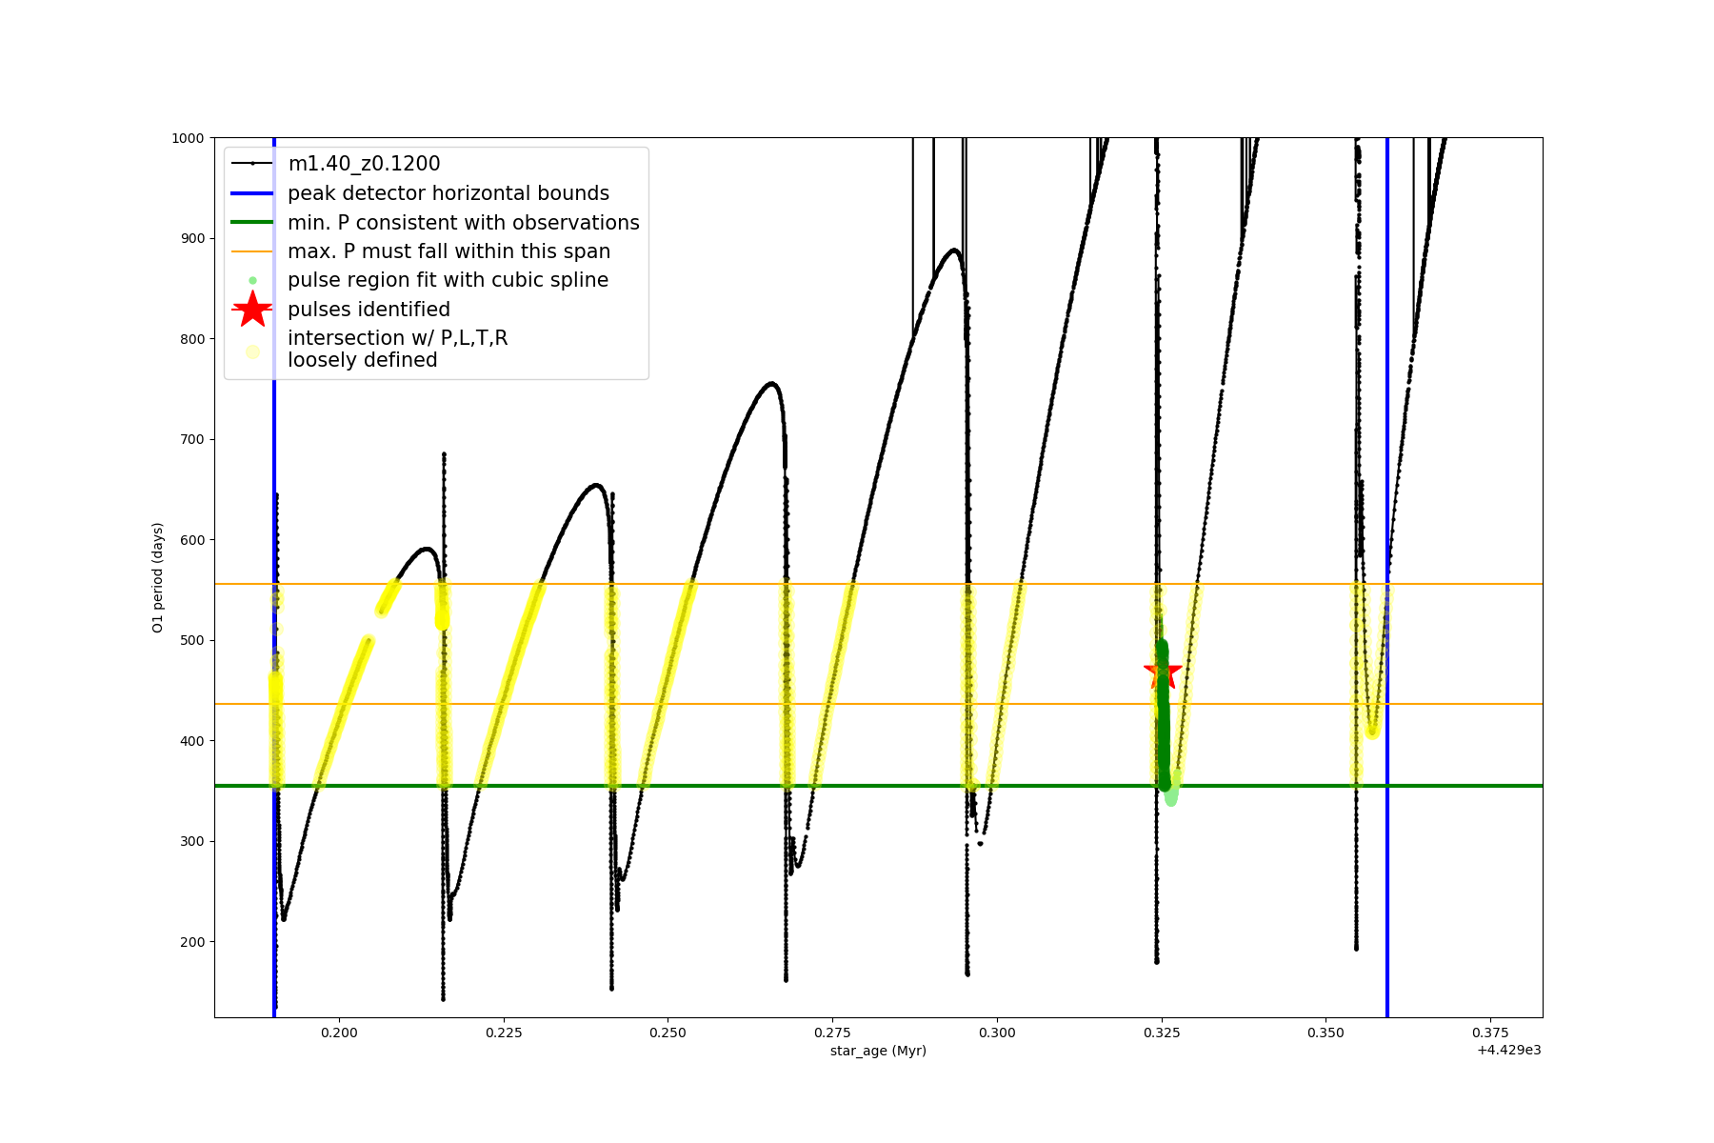The width and height of the screenshot is (1714, 1143).
Task: Click 'max. P must fall within this span' label
Action: click(448, 251)
